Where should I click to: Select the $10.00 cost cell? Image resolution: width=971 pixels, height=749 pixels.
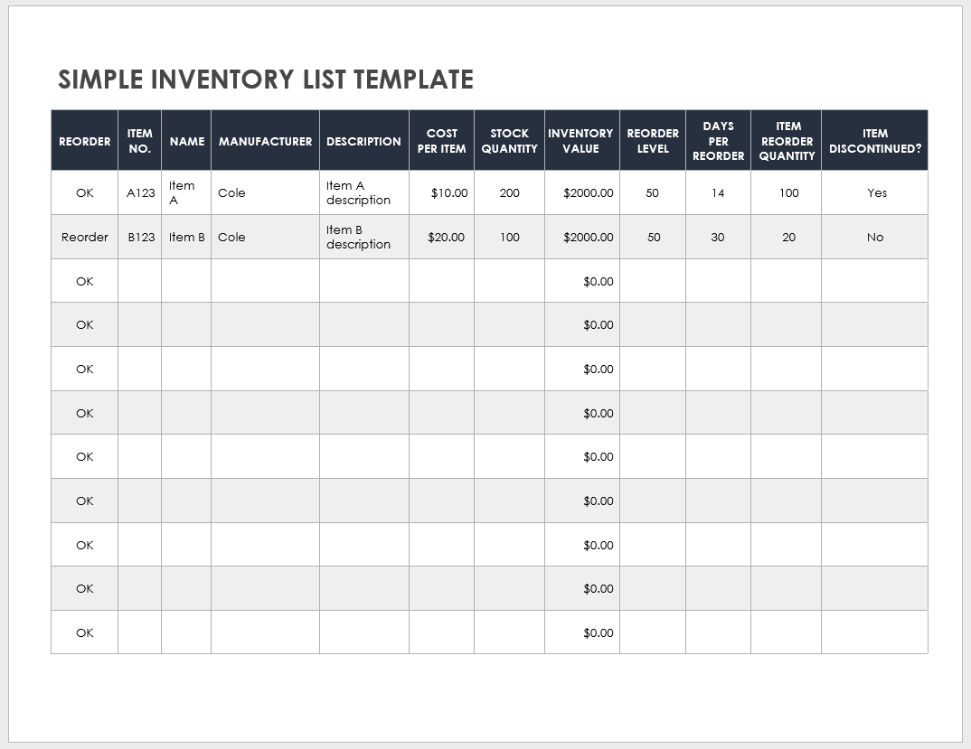click(x=442, y=192)
